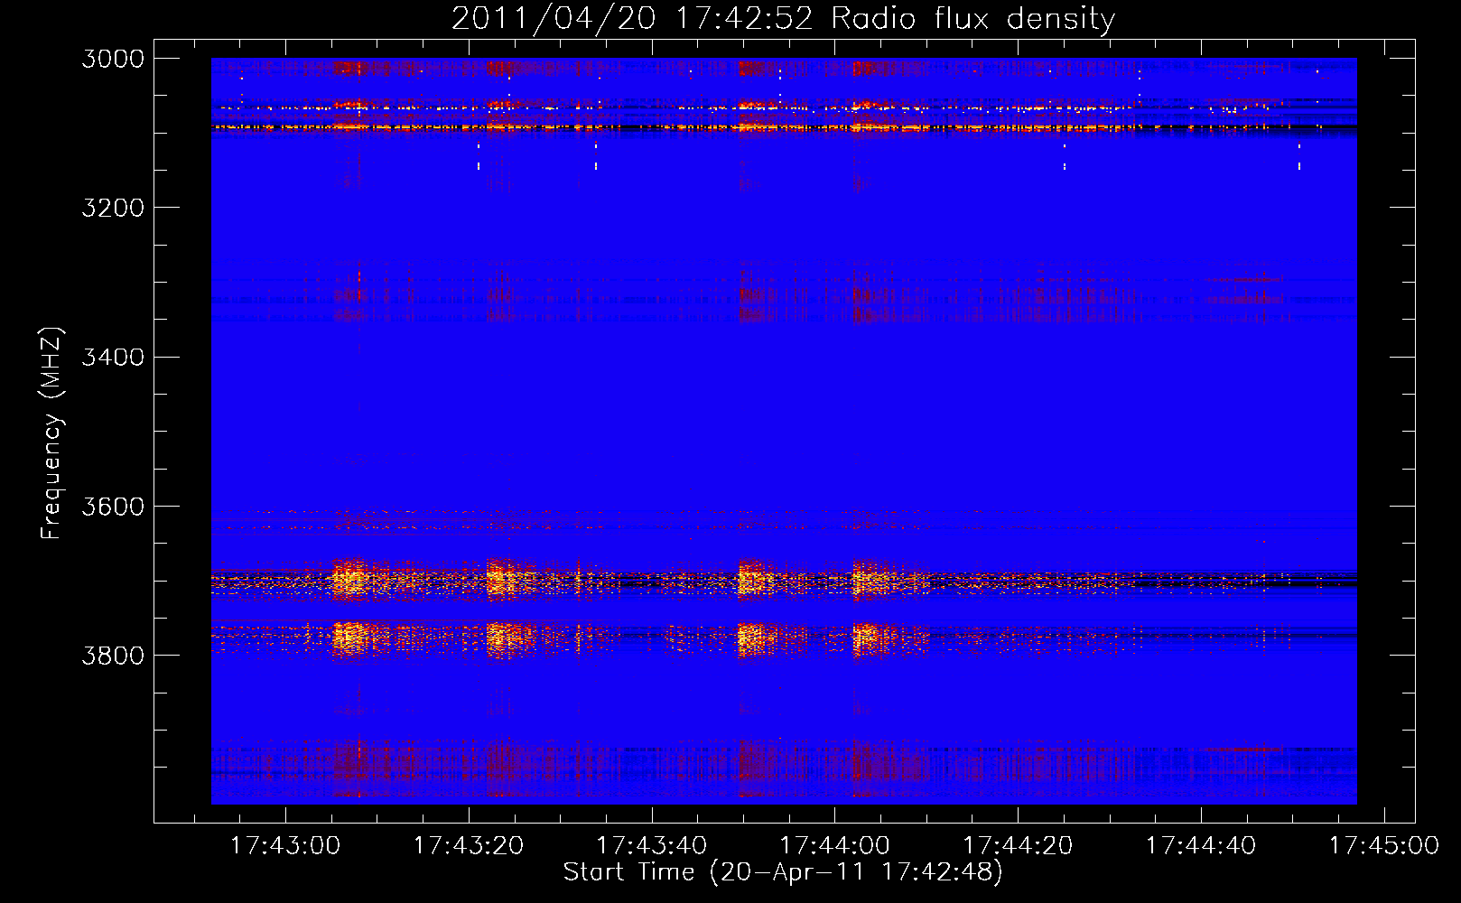Click the 3600 frequency tick label
1461x903 pixels.
coord(113,506)
